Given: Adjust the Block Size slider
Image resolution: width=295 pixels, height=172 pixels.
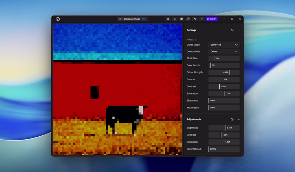Looking at the screenshot, I should tap(224, 58).
